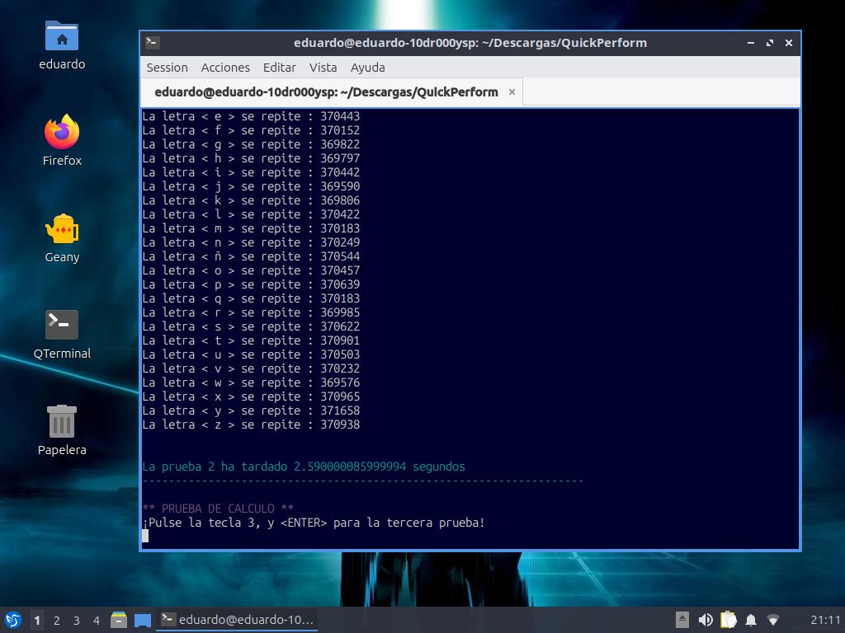Click the letra j count 369590
845x633 pixels.
[x=340, y=186]
